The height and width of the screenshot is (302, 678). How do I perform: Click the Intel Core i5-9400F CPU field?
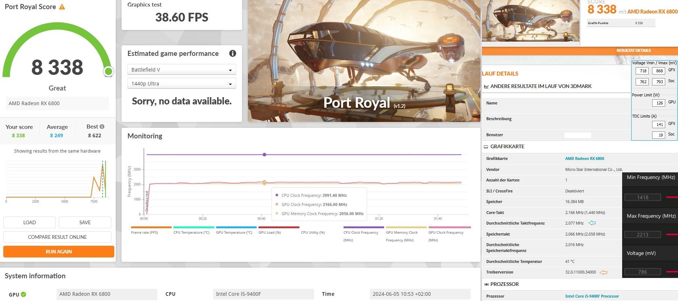coord(263,294)
